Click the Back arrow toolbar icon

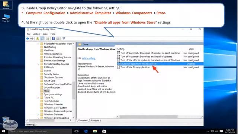pos(28,39)
